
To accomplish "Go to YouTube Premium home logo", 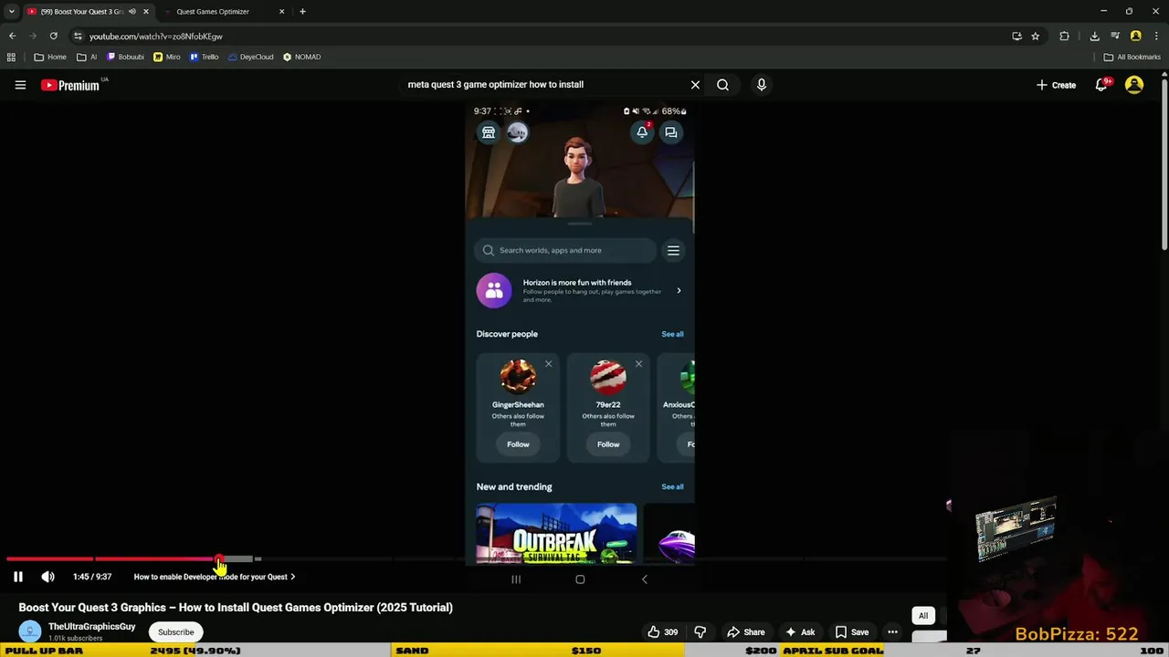I will tap(70, 85).
